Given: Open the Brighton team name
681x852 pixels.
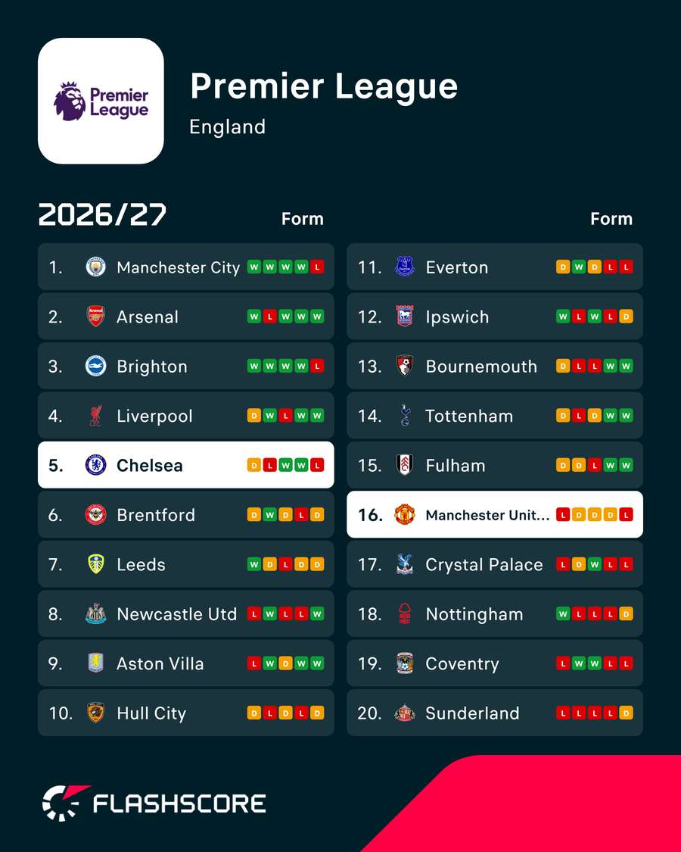Looking at the screenshot, I should click(x=152, y=367).
